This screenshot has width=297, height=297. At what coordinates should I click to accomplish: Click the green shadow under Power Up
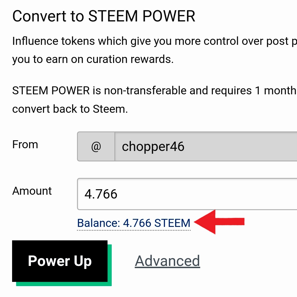point(64,284)
